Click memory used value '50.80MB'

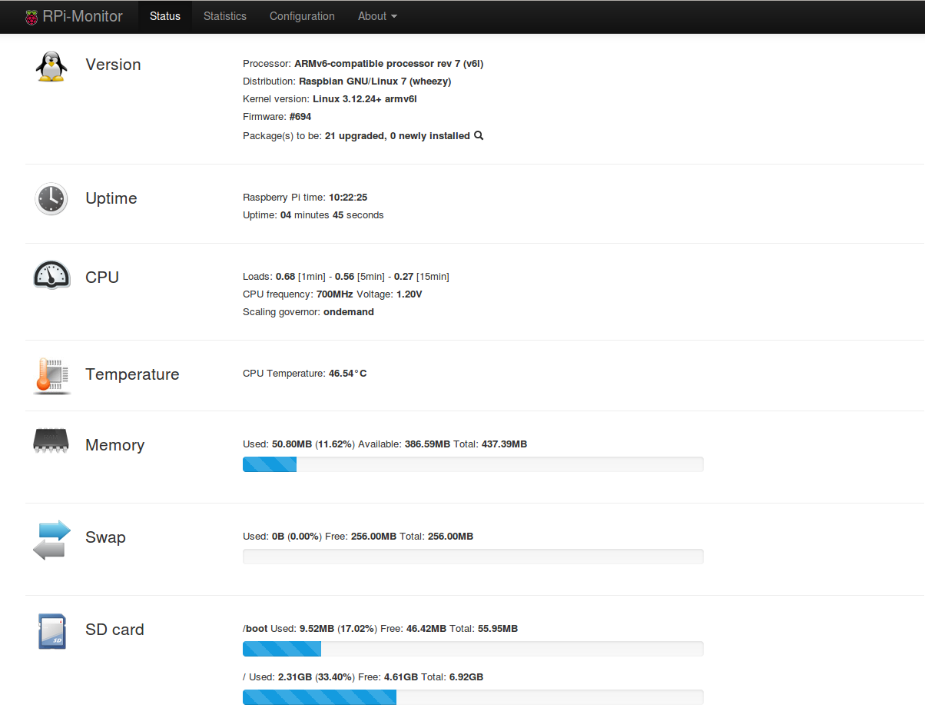coord(292,444)
